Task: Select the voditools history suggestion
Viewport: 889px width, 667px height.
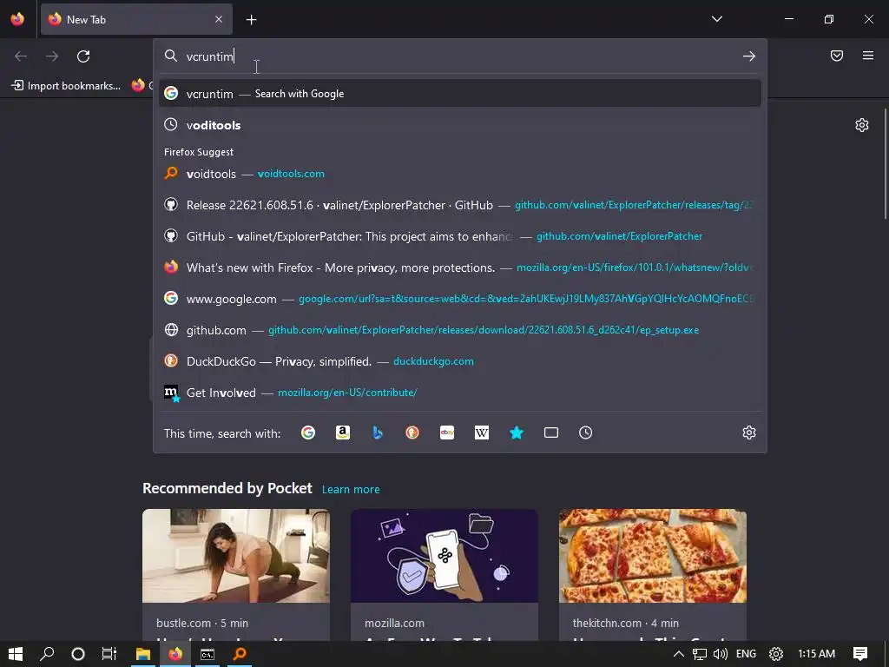Action: coord(460,125)
